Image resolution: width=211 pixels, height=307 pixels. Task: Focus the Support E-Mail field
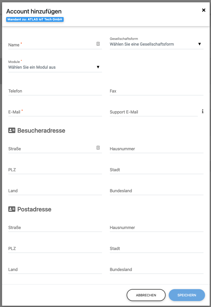[154, 112]
